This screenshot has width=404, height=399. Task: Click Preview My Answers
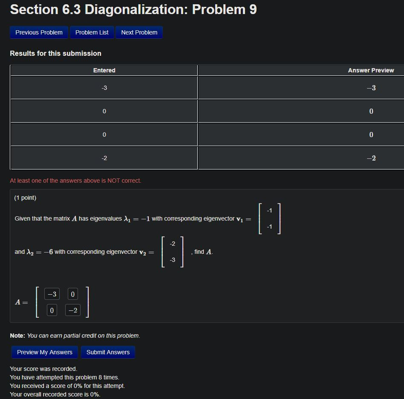click(44, 352)
